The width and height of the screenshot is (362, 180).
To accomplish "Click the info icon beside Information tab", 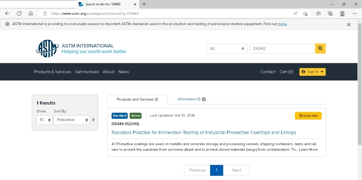I will [x=204, y=99].
